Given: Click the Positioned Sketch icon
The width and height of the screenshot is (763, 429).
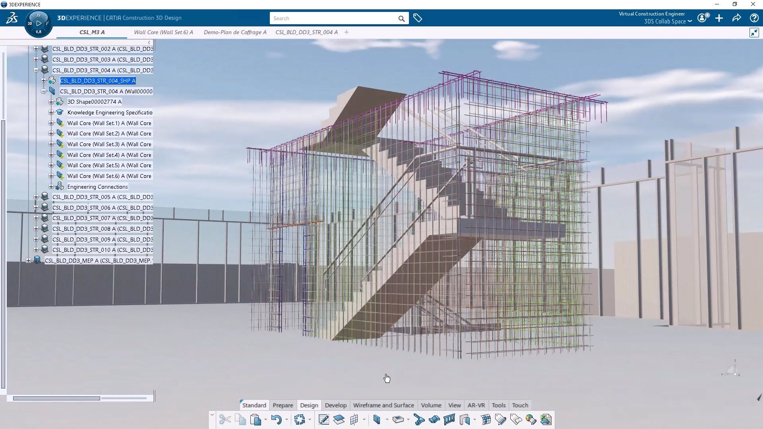Looking at the screenshot, I should [323, 419].
